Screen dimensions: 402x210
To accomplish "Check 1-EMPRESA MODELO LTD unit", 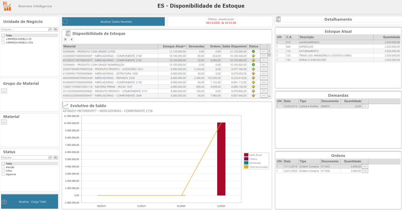I will 3,39.
